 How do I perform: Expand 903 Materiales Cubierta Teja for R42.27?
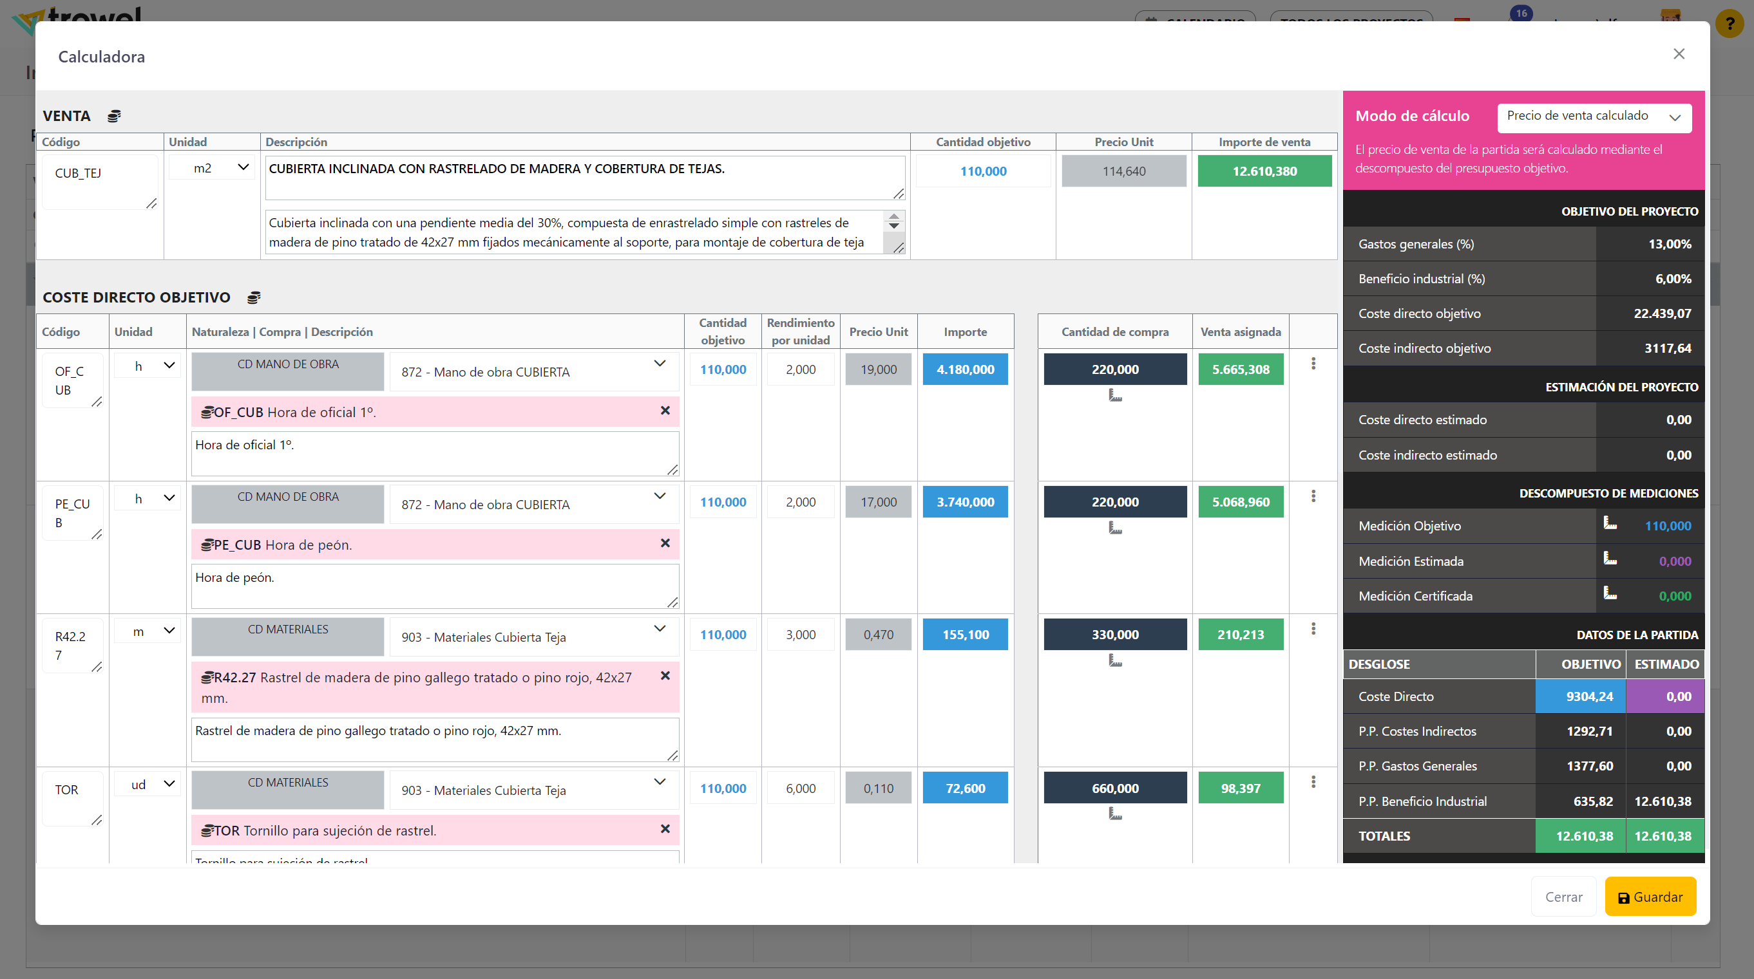pos(659,629)
